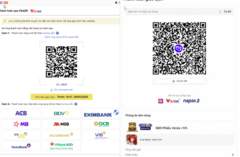Image resolution: width=240 pixels, height=157 pixels.
Task: Switch language with Vietnamese flag icon
Action: (x=6, y=3)
